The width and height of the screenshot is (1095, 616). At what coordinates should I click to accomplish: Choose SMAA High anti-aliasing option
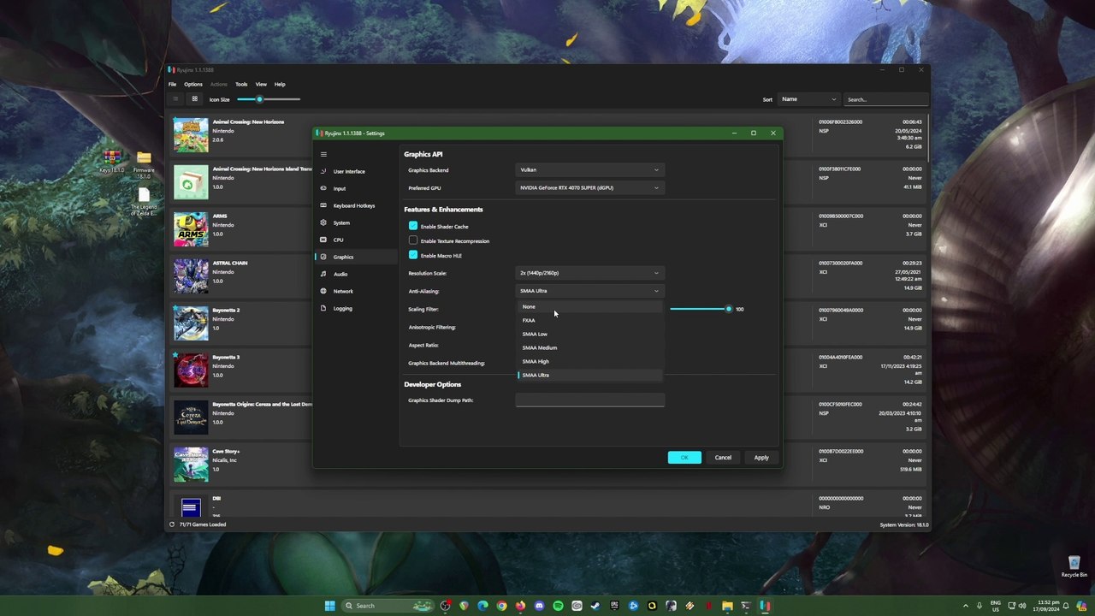(x=589, y=361)
